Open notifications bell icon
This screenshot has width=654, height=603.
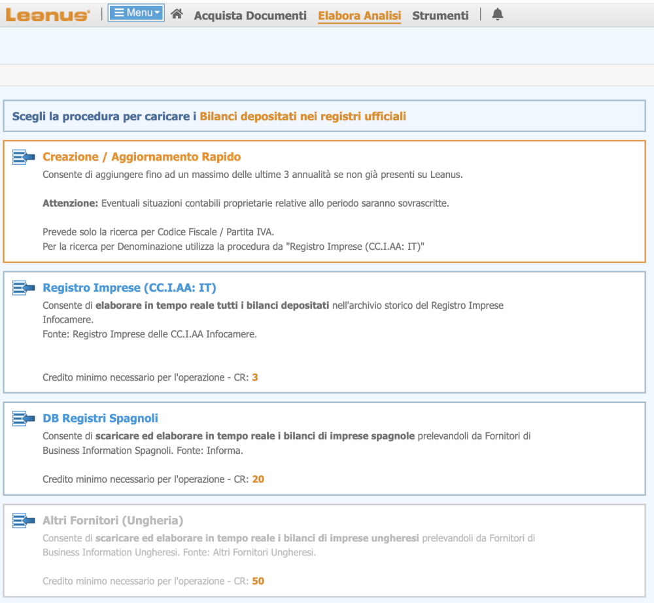[497, 14]
